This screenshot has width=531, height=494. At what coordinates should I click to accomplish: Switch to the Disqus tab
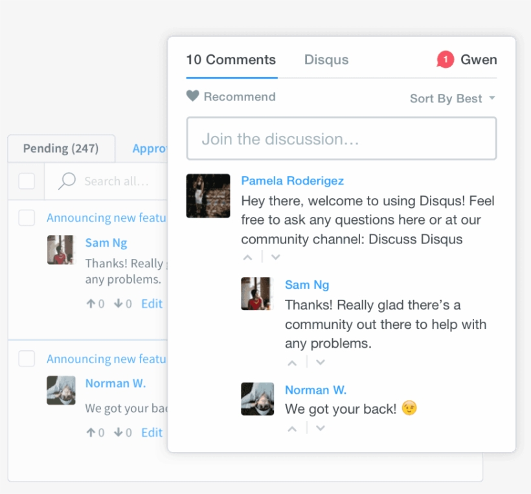326,60
